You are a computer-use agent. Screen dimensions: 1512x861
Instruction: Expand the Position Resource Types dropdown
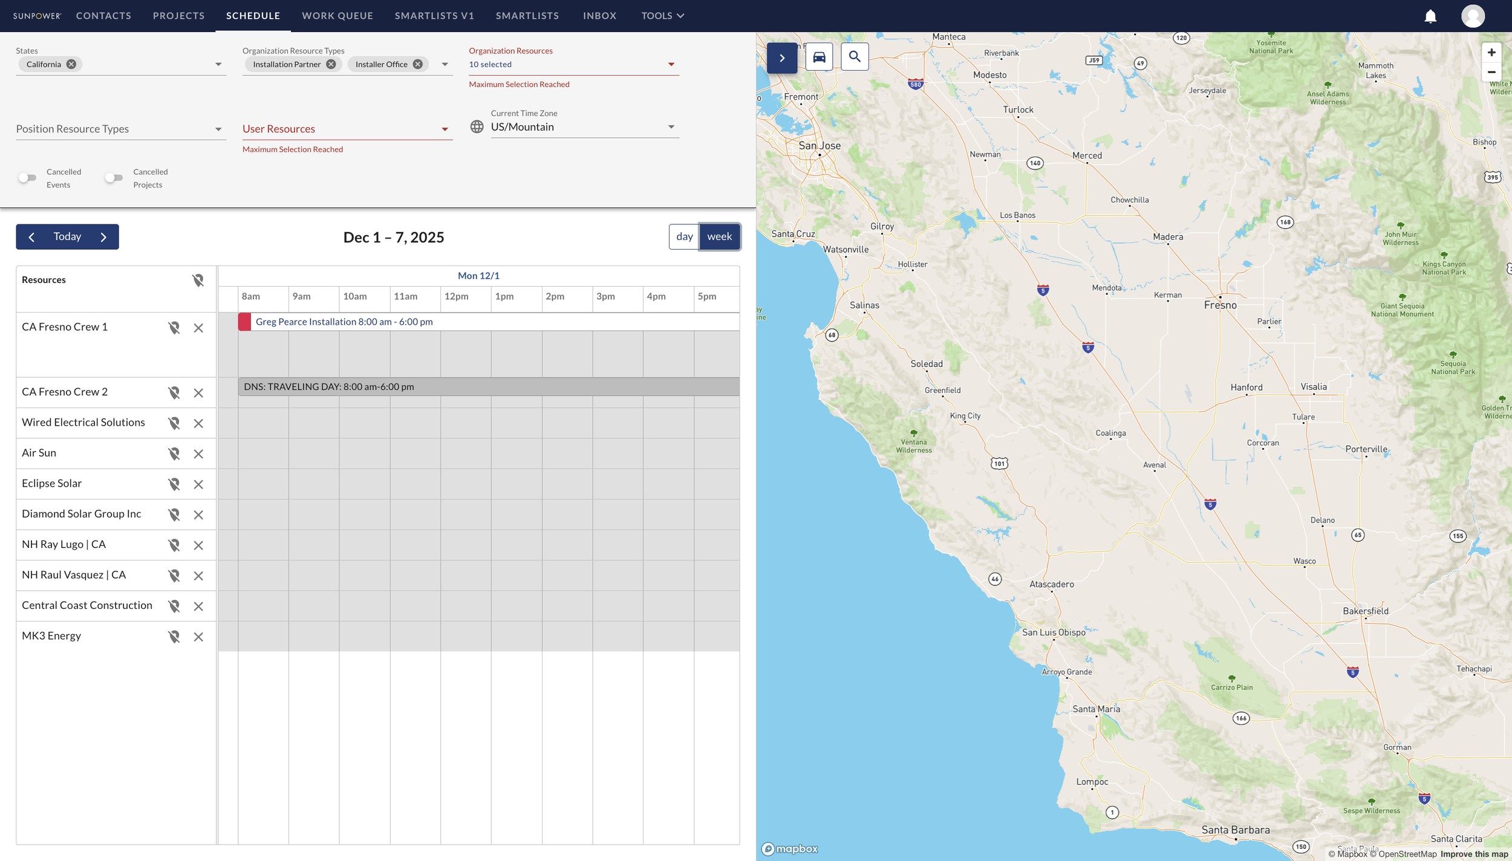pos(218,128)
